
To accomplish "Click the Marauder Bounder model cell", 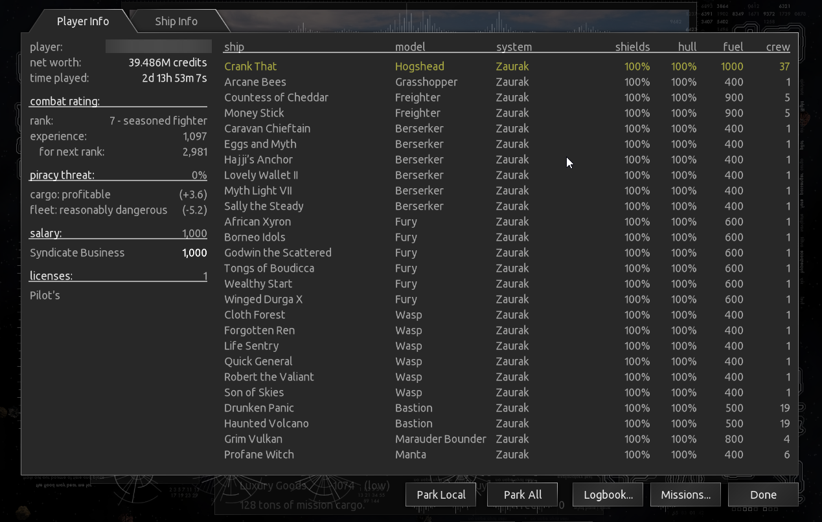I will coord(440,439).
